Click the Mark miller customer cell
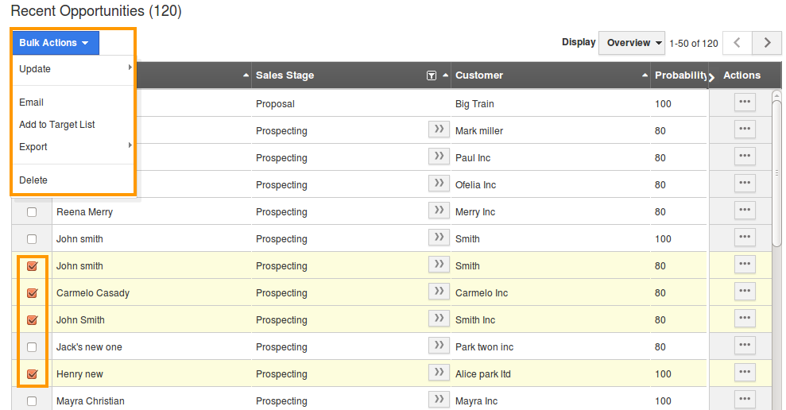Image resolution: width=786 pixels, height=410 pixels. [478, 131]
